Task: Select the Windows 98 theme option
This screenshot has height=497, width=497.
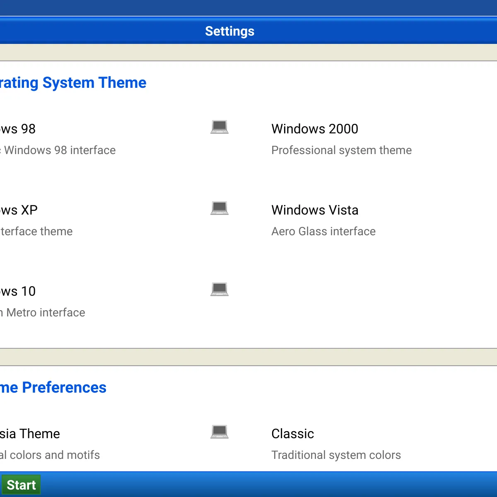Action: tap(18, 129)
